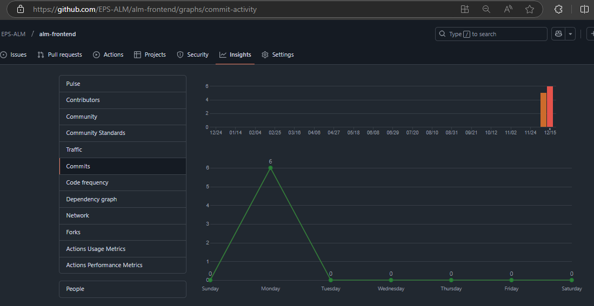Open Dependency graph from the sidebar
Screen dimensions: 594x306
click(x=91, y=199)
